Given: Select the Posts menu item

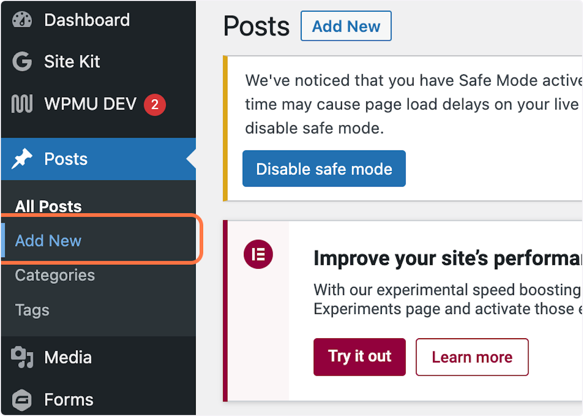Looking at the screenshot, I should click(x=98, y=159).
